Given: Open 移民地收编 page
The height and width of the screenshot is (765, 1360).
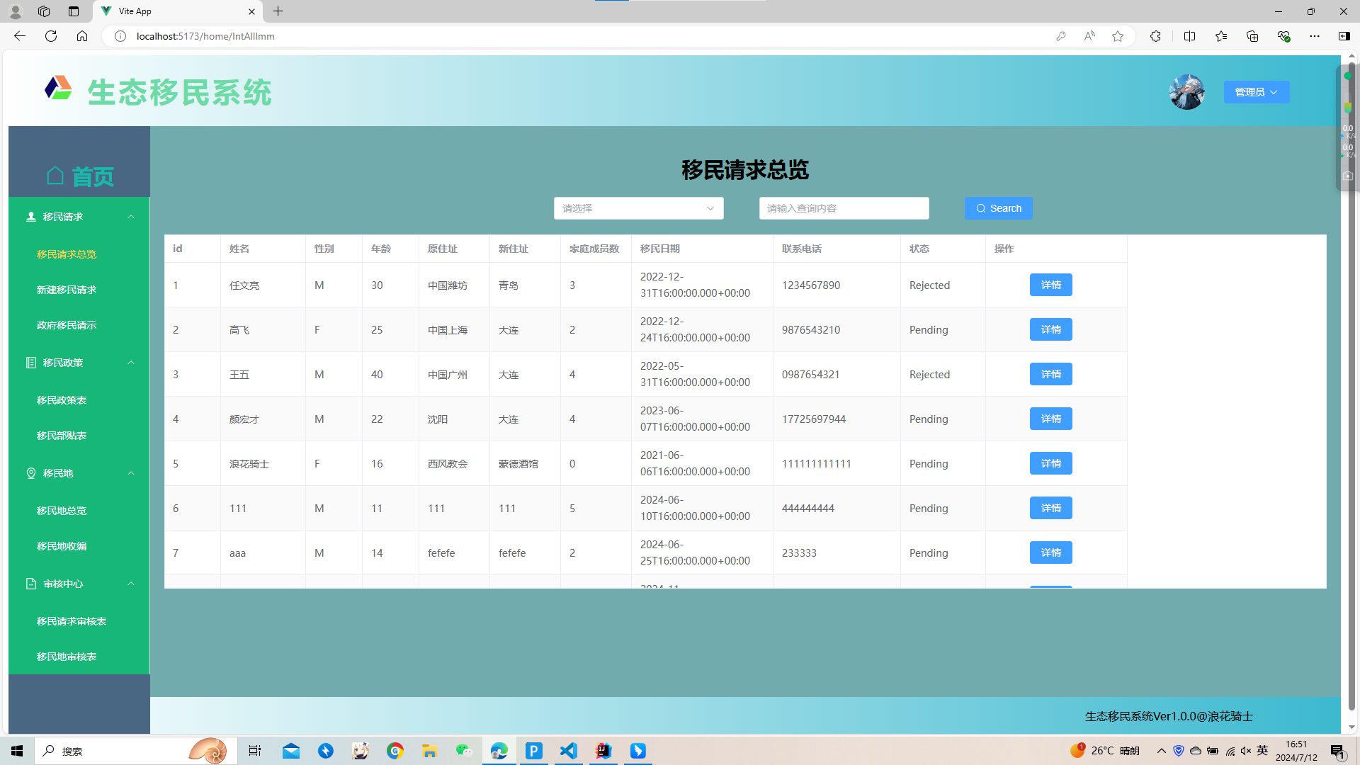Looking at the screenshot, I should click(62, 546).
